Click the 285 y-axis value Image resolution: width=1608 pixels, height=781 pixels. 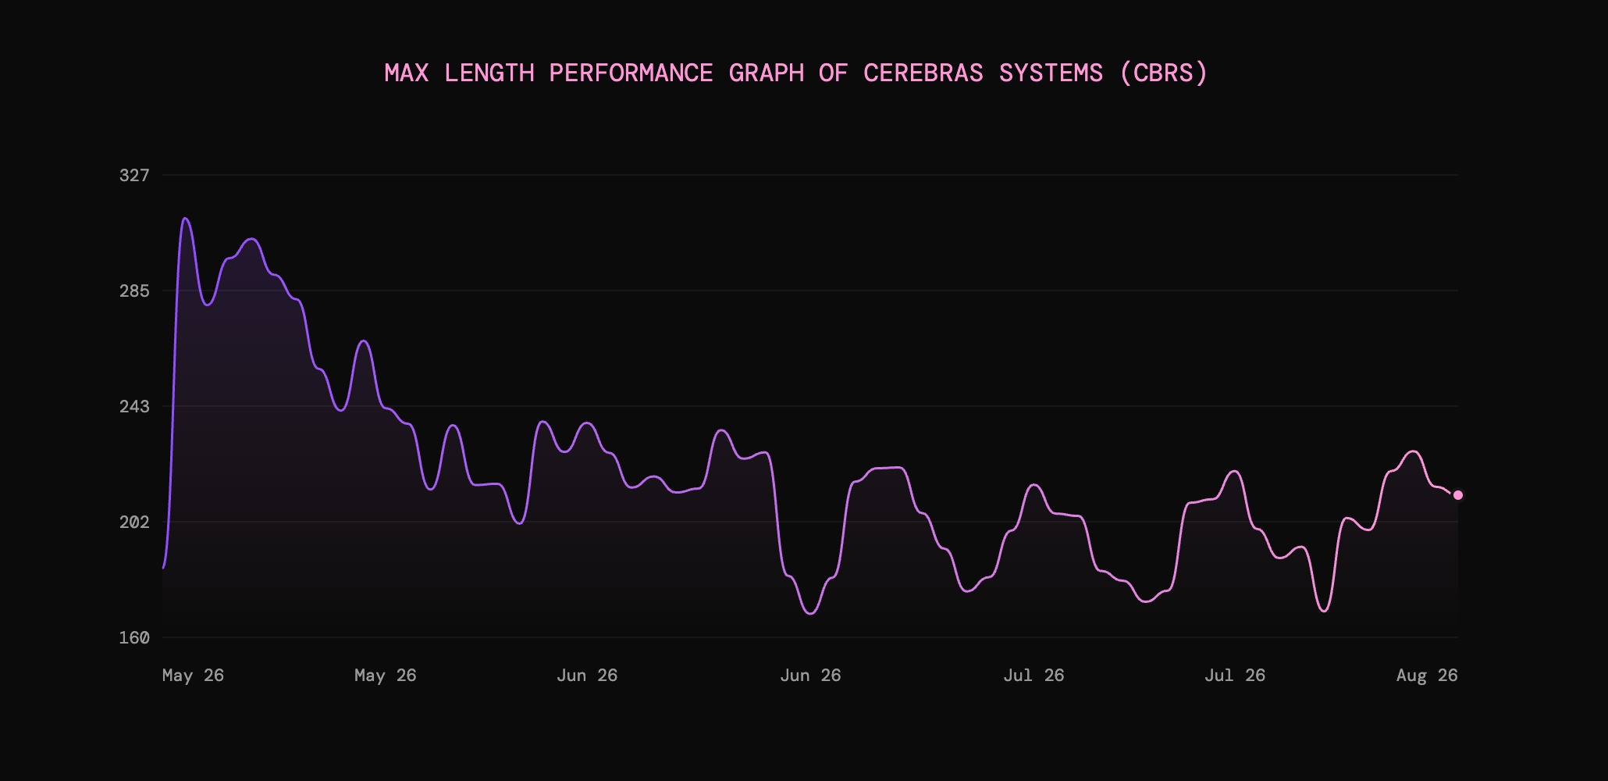pos(133,291)
